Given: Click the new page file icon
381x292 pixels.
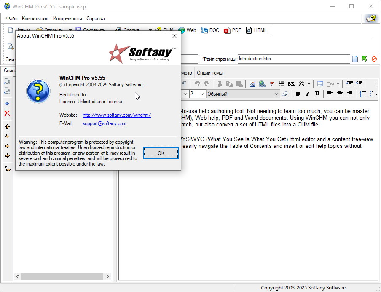Looking at the screenshot, I should point(355,59).
